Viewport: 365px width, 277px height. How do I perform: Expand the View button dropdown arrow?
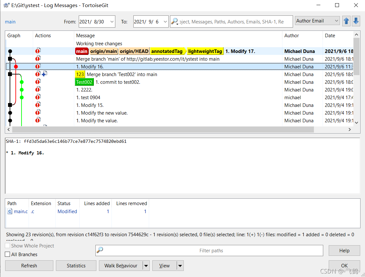[x=180, y=265]
